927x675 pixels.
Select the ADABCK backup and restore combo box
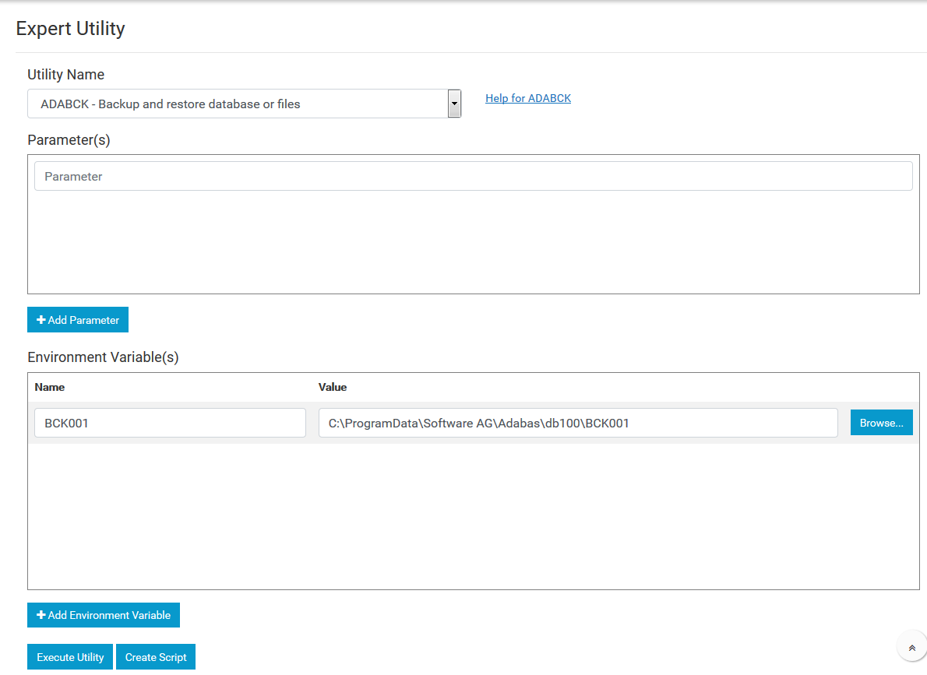[x=238, y=104]
